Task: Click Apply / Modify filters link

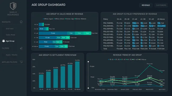Action: pos(12,55)
